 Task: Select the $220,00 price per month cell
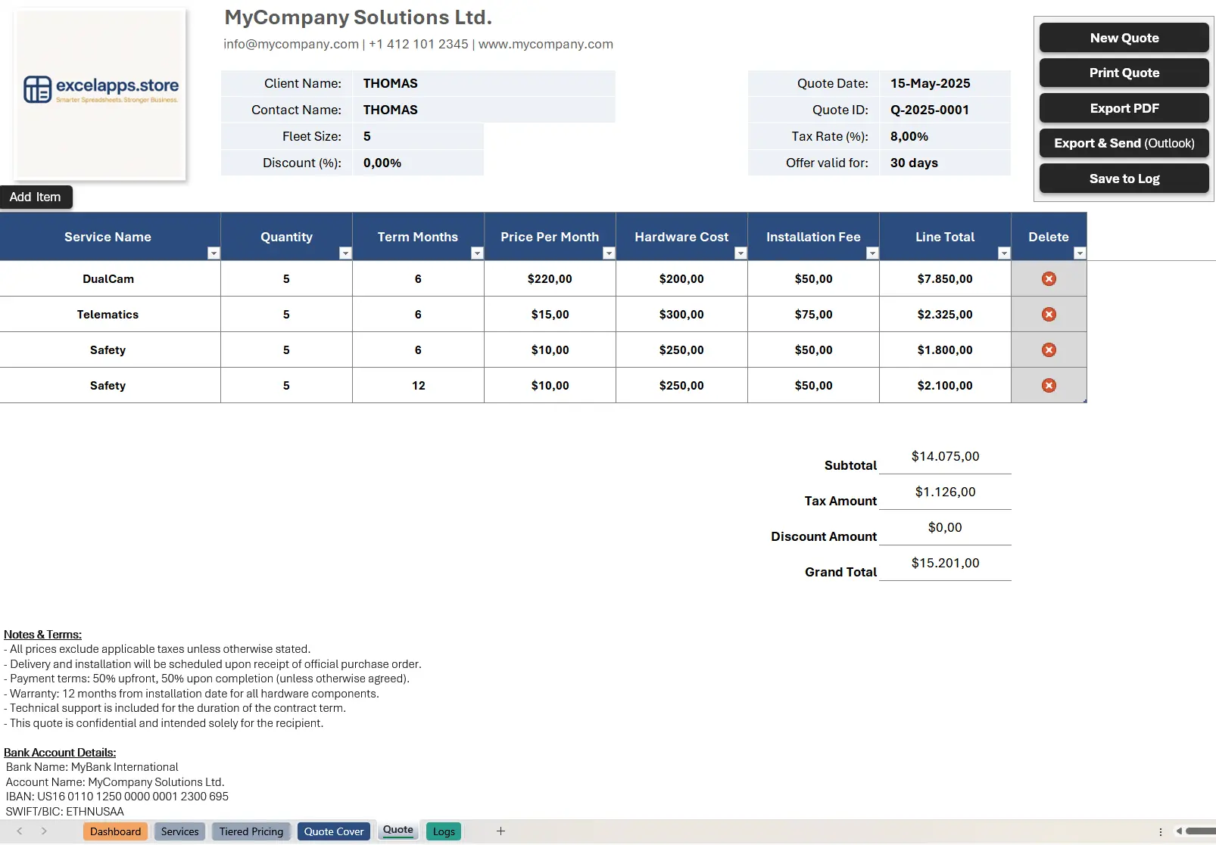coord(550,279)
